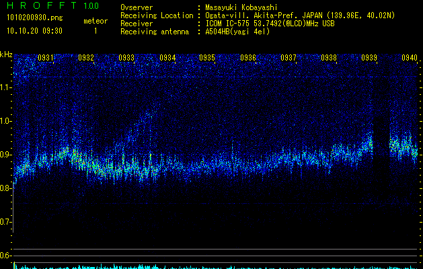
Task: Click the meteor count label
Action: click(95, 21)
